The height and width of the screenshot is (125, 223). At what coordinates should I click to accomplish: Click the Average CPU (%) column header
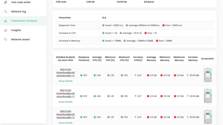point(97,59)
